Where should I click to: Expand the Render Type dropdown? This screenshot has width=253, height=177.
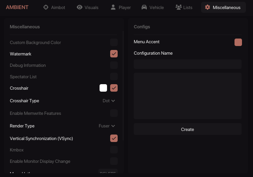[107, 126]
